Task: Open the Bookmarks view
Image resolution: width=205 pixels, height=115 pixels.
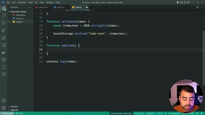Action: coord(4,67)
